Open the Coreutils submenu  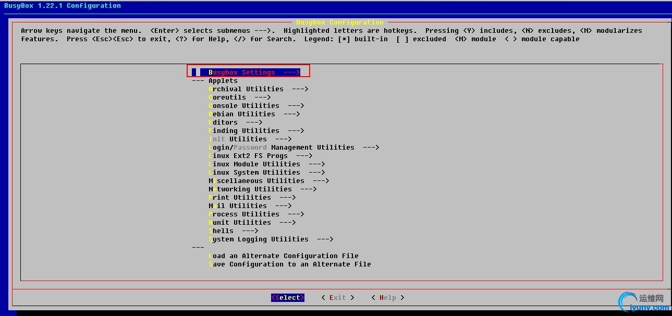[x=240, y=98]
